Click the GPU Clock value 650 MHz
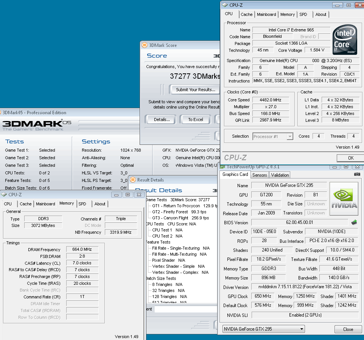The height and width of the screenshot is (340, 364). [x=263, y=296]
